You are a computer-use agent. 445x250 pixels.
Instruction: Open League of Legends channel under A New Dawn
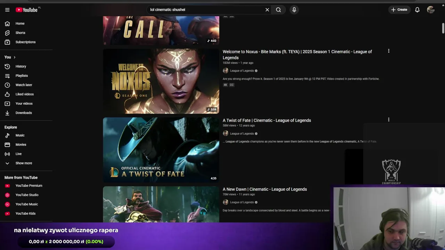[x=242, y=202]
